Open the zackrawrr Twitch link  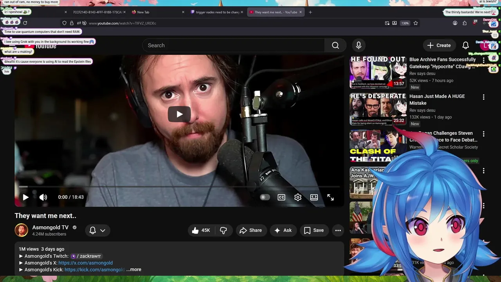[x=86, y=256]
